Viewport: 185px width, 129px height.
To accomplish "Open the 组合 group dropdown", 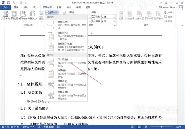I will coord(169,17).
